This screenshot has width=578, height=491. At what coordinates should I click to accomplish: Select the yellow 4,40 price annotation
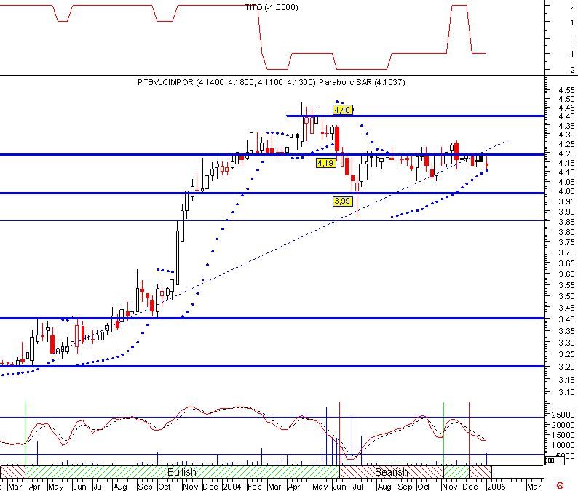[342, 110]
